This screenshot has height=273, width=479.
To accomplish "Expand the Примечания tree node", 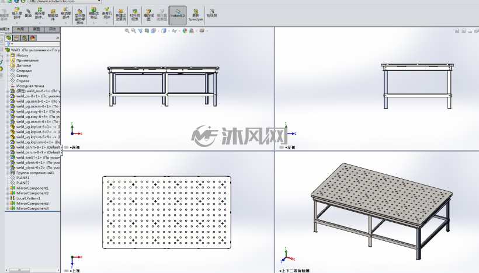I will click(8, 61).
